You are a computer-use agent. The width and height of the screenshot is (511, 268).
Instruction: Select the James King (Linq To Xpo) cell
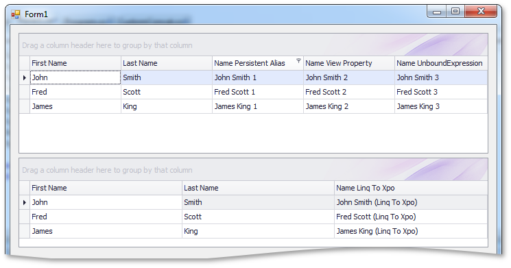(x=411, y=231)
